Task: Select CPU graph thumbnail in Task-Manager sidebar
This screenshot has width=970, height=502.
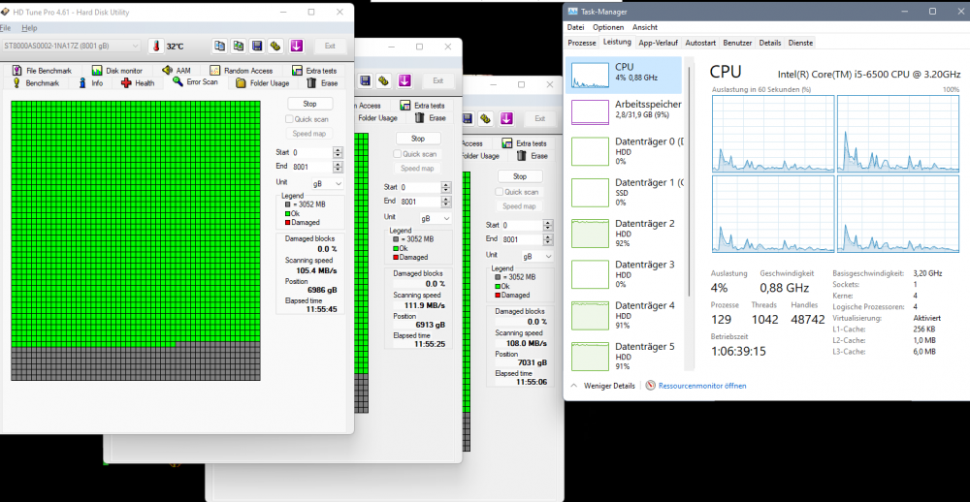Action: (590, 76)
